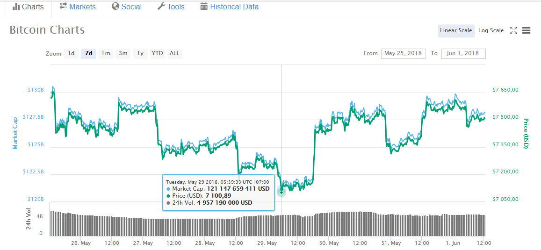
Task: Set zoom to YTD
Action: [157, 53]
